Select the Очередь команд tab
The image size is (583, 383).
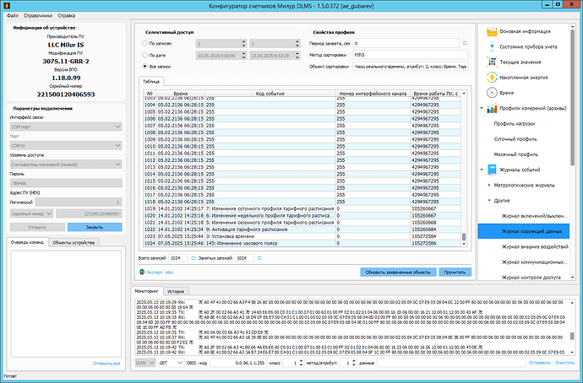(x=27, y=242)
